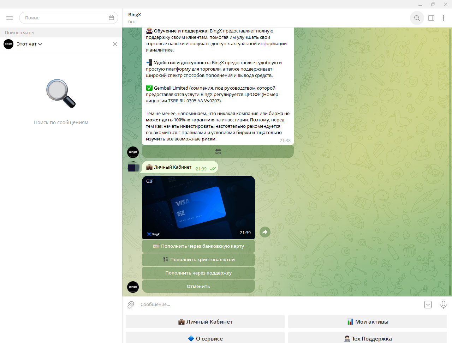Screen dimensions: 452x343
Task: Click the paperclip attach file icon
Action: coord(131,305)
